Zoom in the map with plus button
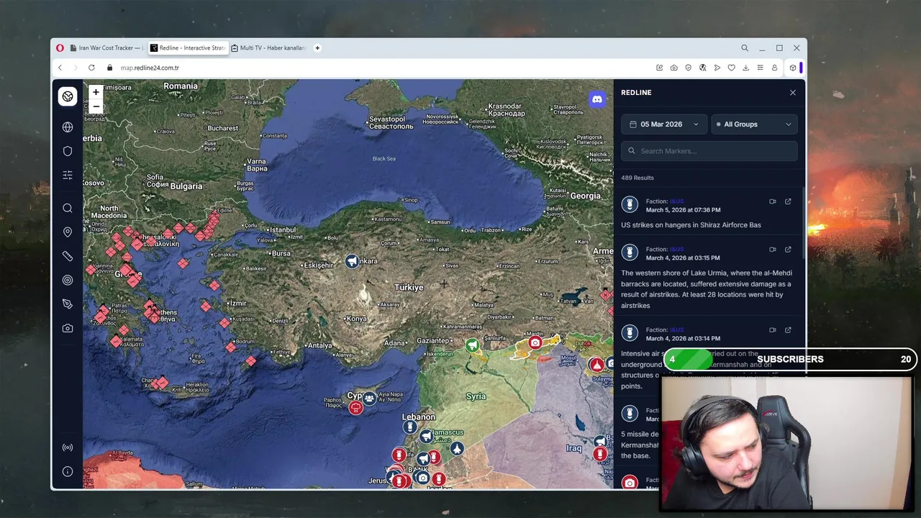The height and width of the screenshot is (518, 921). pos(96,92)
